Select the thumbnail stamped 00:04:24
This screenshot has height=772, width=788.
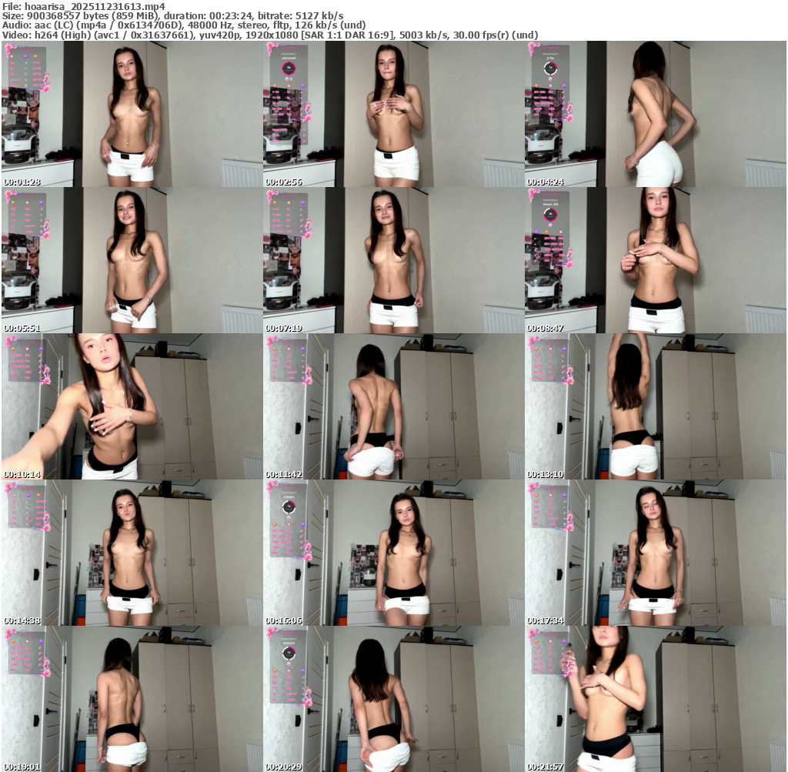pyautogui.click(x=656, y=114)
